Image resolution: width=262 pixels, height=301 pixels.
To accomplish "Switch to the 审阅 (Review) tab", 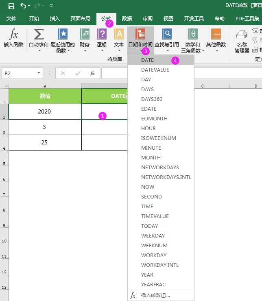I will pos(148,19).
